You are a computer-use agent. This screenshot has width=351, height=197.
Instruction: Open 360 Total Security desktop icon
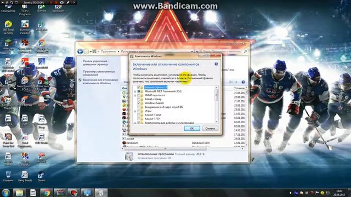[x=8, y=27]
